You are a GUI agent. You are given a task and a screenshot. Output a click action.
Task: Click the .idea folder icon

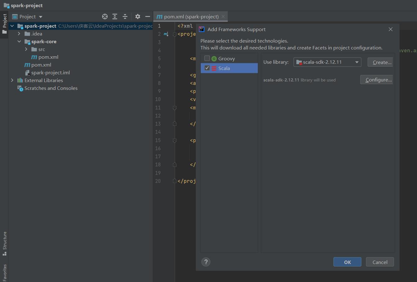point(27,34)
